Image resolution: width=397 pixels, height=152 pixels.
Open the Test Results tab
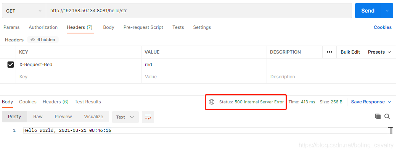(88, 102)
